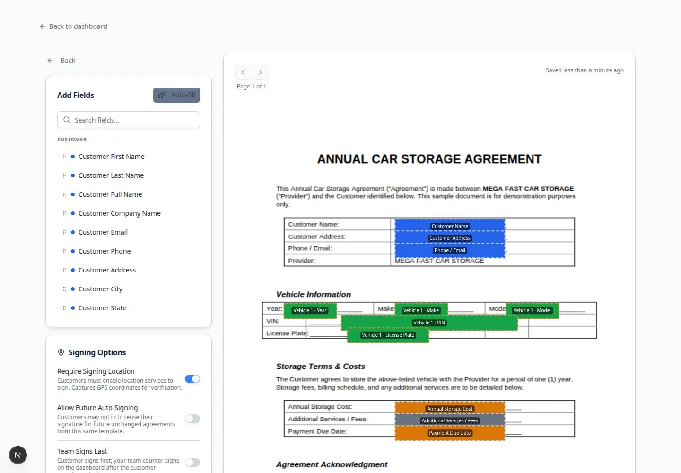Select Customer Company Name field
Screen dimensions: 681x473
pyautogui.click(x=129, y=213)
